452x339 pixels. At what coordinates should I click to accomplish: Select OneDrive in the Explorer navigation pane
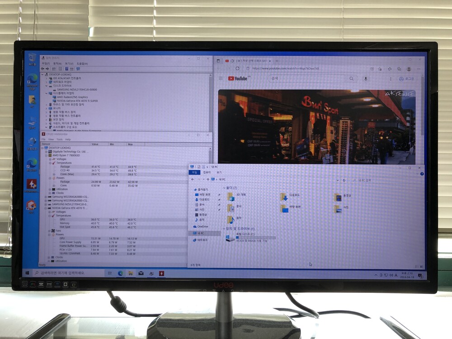(202, 226)
